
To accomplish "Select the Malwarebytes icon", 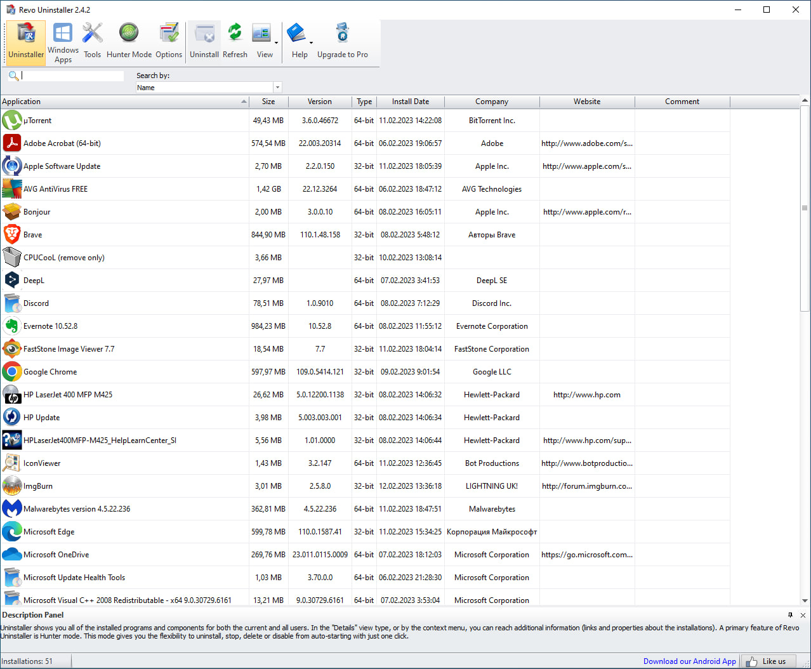I will click(11, 508).
